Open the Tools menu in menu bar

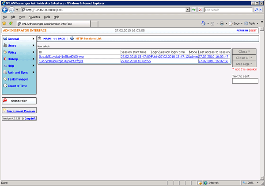tap(47, 16)
